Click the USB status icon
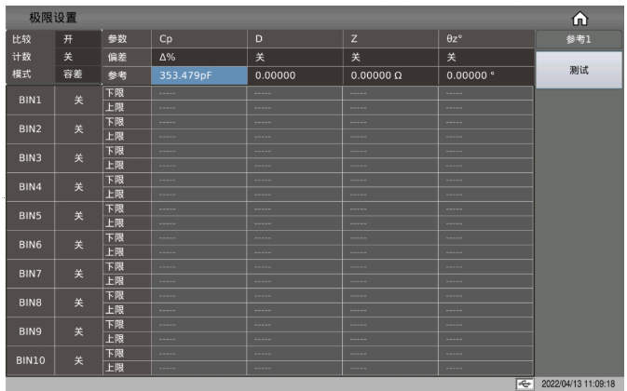Screen dimensions: 627x391 point(525,384)
